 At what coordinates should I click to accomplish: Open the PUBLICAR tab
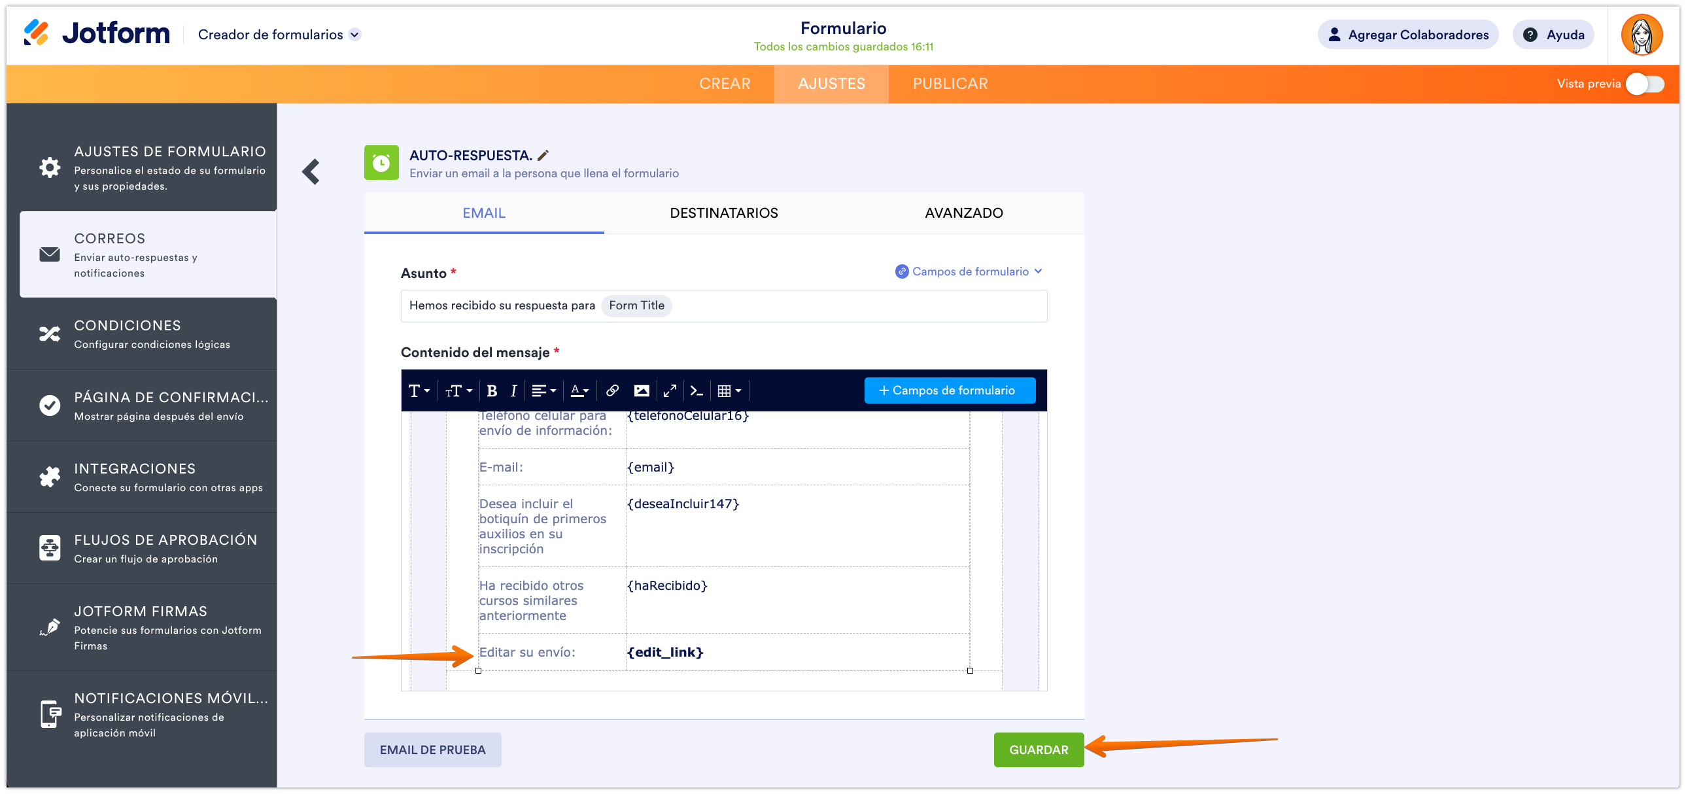pos(950,84)
